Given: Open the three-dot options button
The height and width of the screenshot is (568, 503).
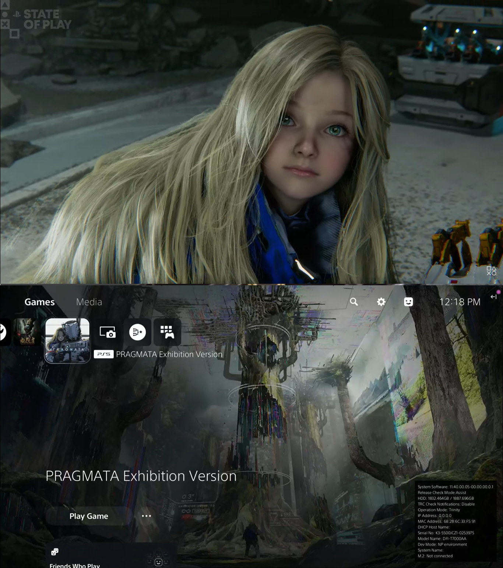Looking at the screenshot, I should click(147, 516).
